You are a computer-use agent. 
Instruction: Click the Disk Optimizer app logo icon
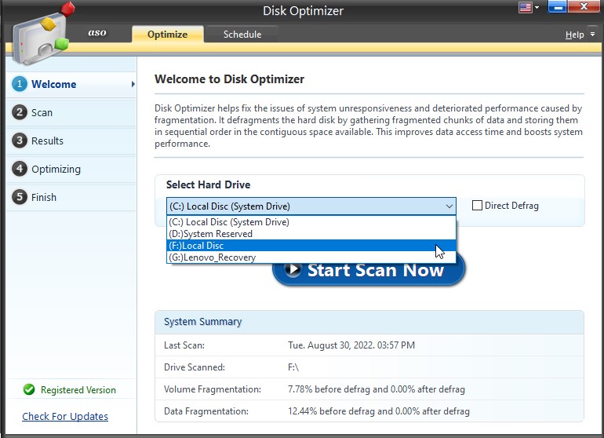coord(42,34)
